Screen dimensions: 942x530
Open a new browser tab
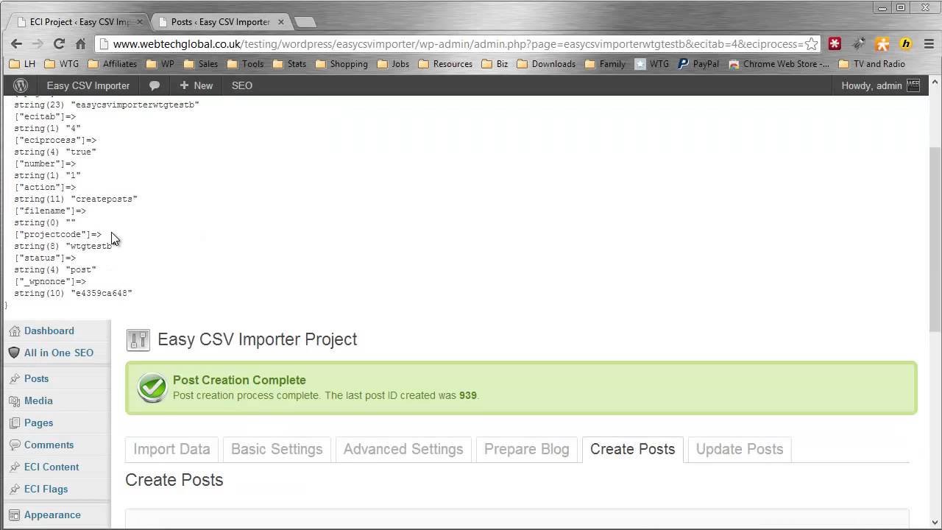point(305,22)
